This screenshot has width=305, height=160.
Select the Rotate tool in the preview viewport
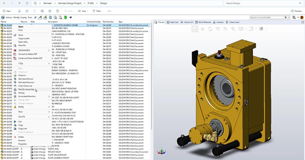[x=210, y=29]
